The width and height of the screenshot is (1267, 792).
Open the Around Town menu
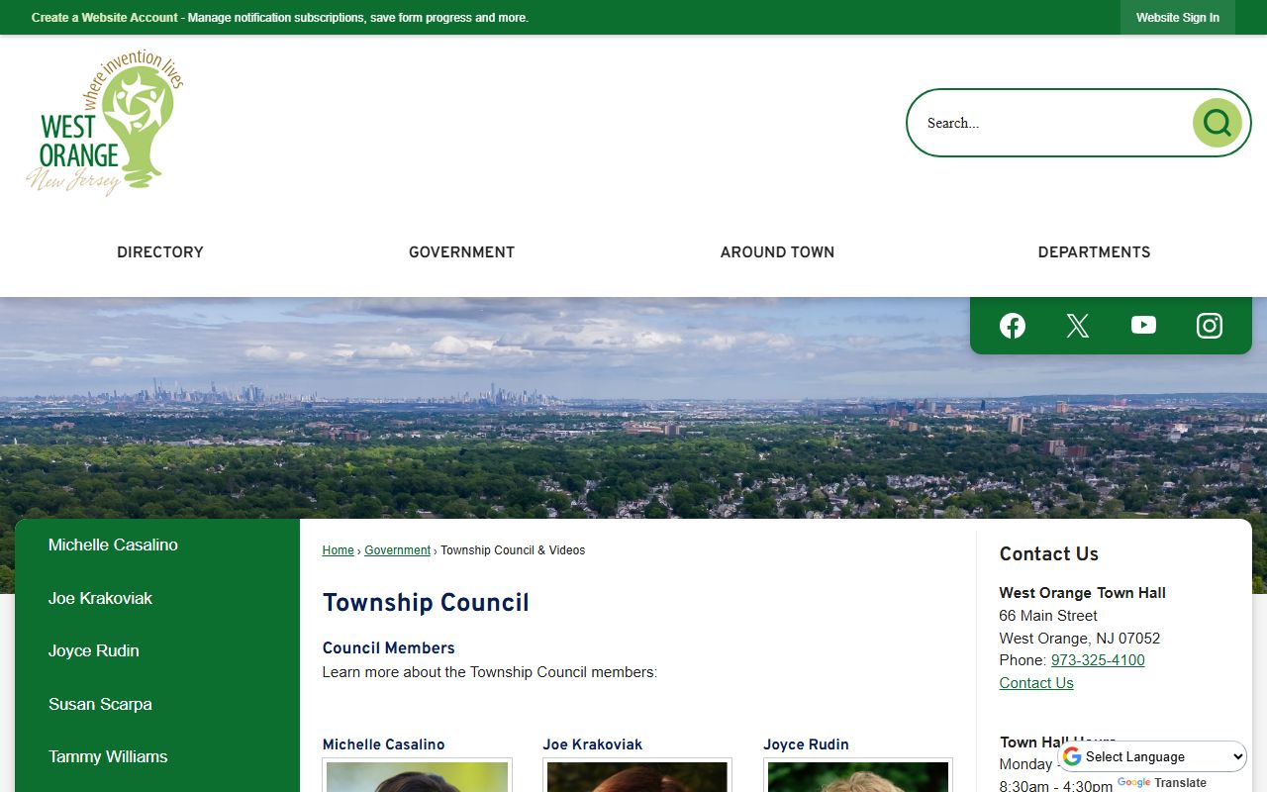777,252
